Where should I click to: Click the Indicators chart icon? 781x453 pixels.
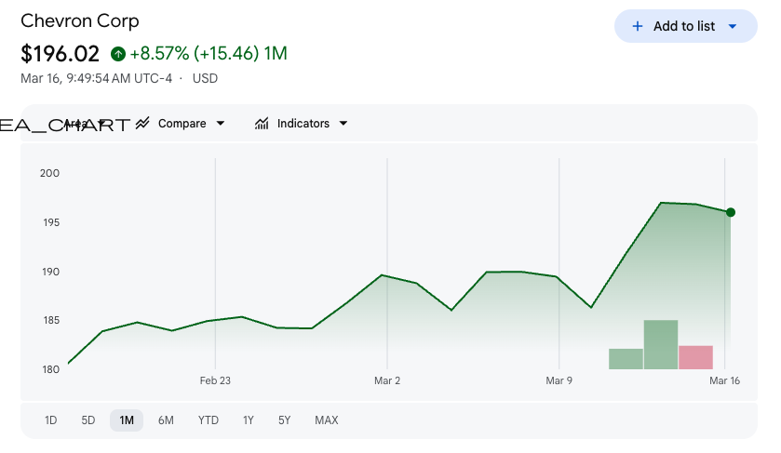(x=262, y=124)
